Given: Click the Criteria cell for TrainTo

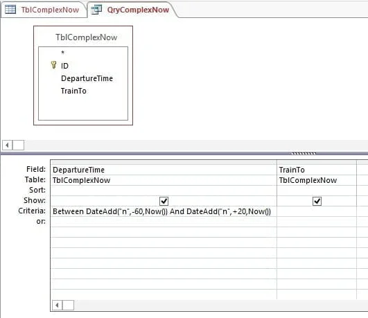Looking at the screenshot, I should point(317,211).
